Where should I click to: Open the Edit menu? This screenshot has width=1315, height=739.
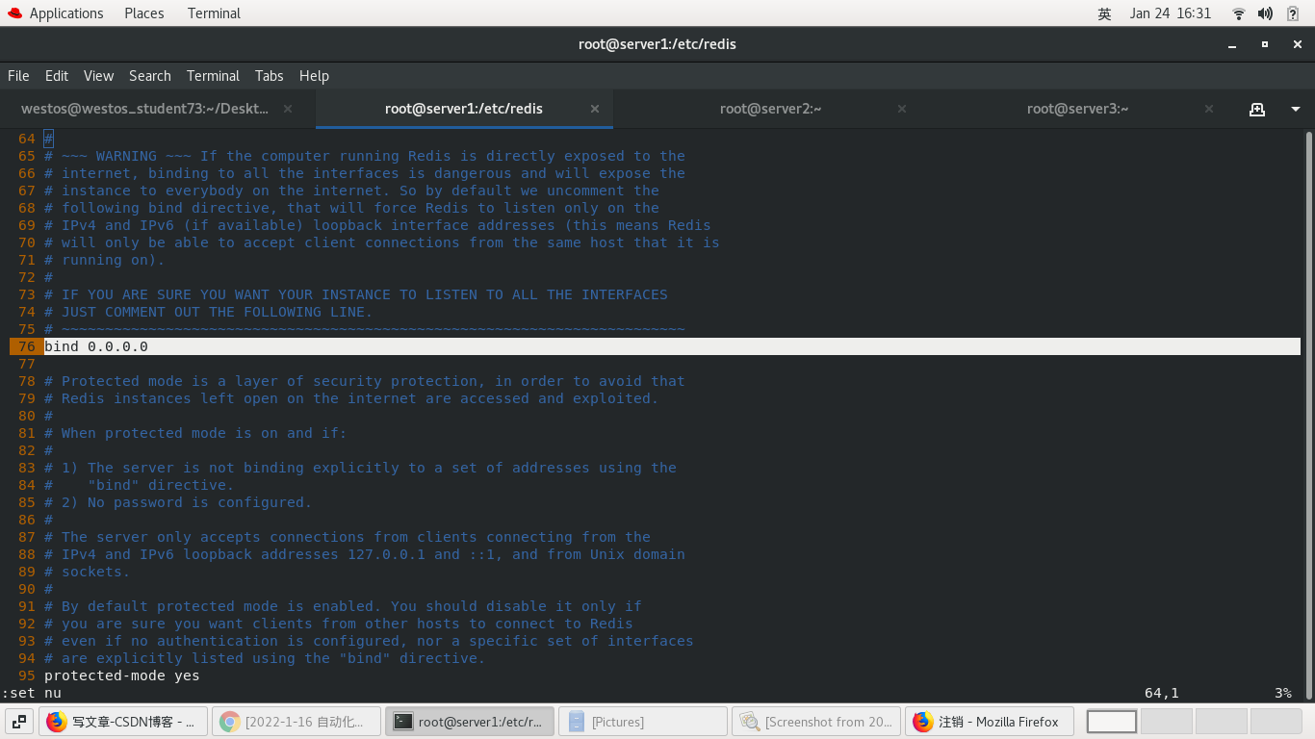click(x=57, y=76)
